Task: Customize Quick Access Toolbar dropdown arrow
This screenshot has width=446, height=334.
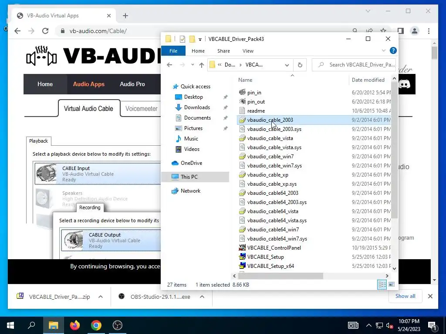Action: point(200,39)
